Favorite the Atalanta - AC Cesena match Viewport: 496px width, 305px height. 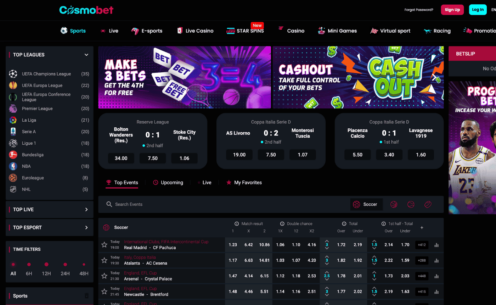[x=104, y=260]
